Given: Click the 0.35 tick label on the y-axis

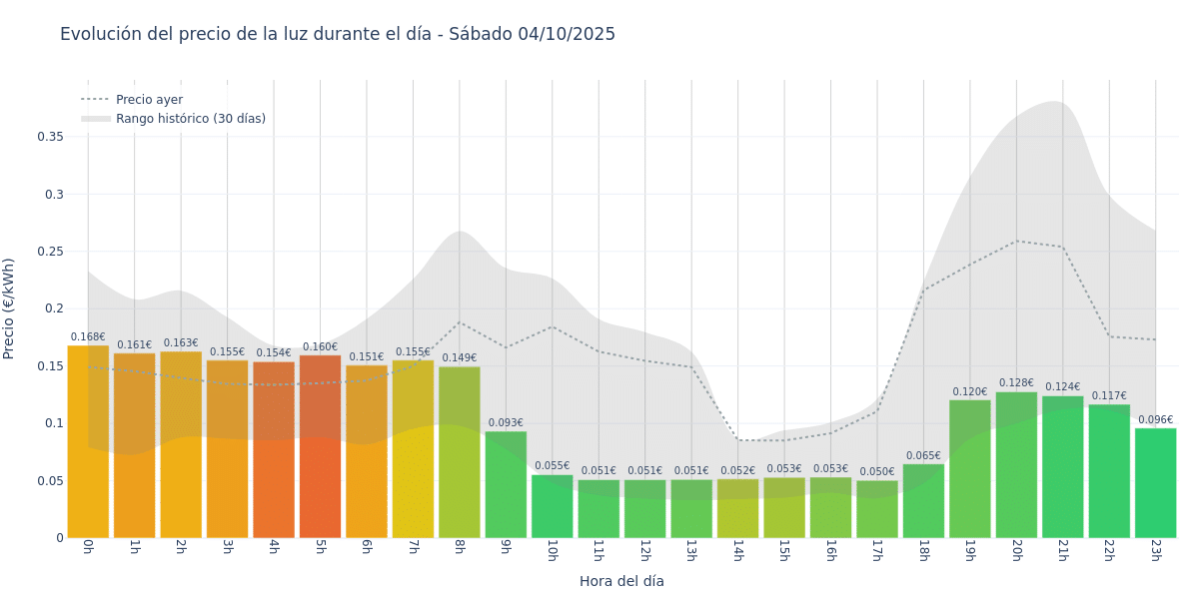Looking at the screenshot, I should [x=50, y=137].
